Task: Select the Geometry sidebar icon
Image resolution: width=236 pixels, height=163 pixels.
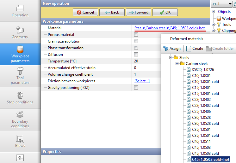Action: [x=20, y=32]
